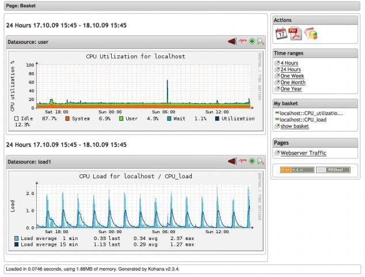Screen dimensions: 365x277
Task: Open the calendar date picker in Actions
Action: 282,34
